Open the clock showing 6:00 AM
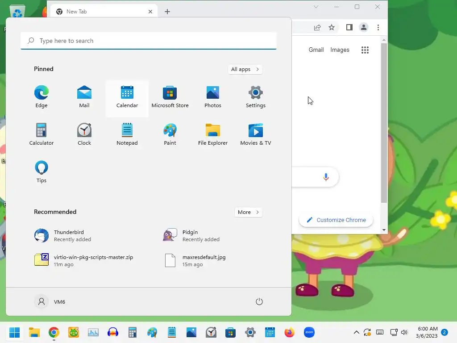 427,332
